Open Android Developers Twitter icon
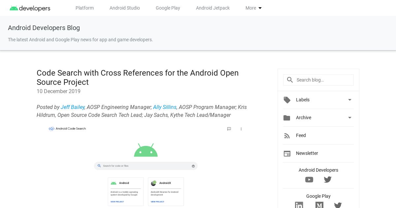The height and width of the screenshot is (208, 396). click(x=328, y=180)
